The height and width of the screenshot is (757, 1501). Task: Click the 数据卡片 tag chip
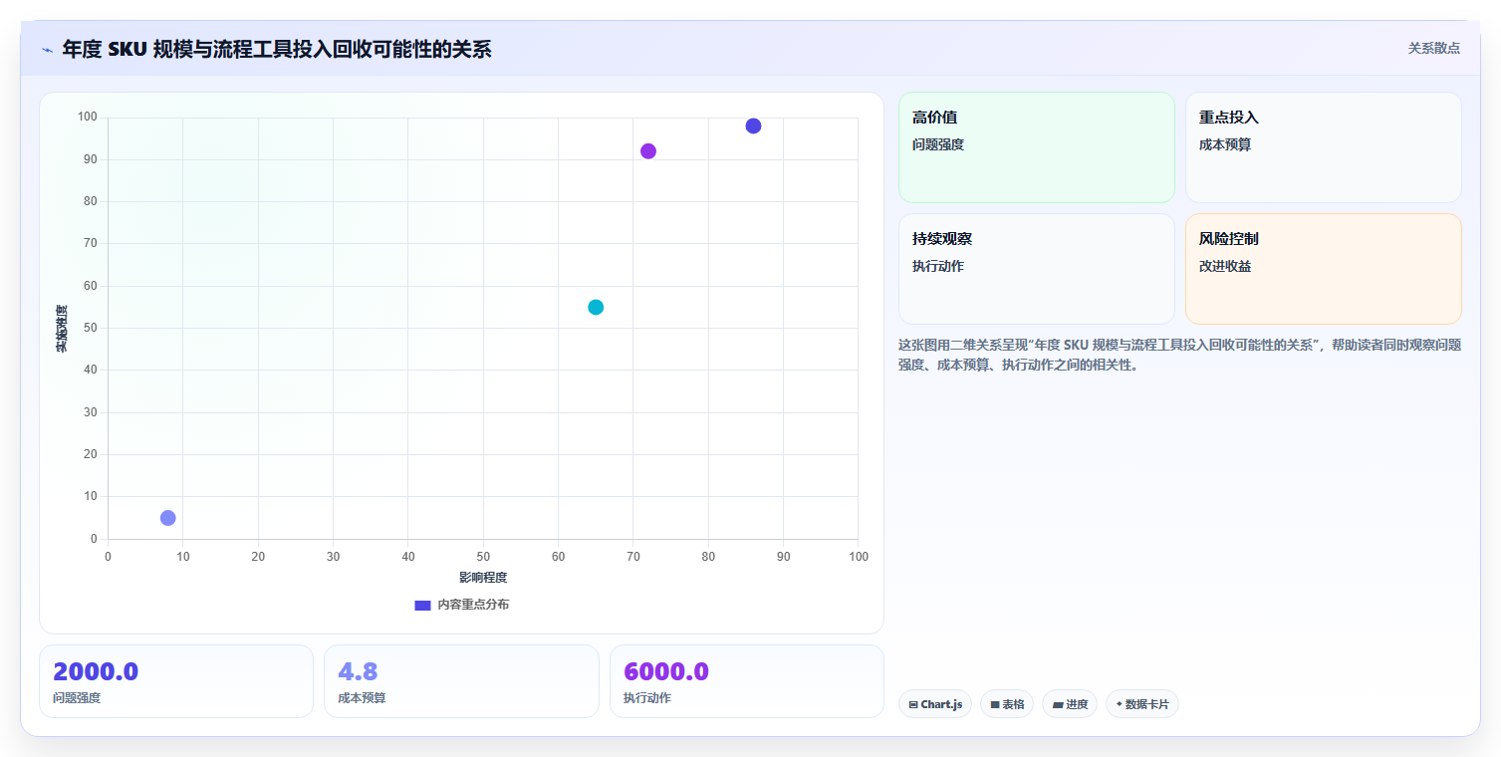[1142, 704]
